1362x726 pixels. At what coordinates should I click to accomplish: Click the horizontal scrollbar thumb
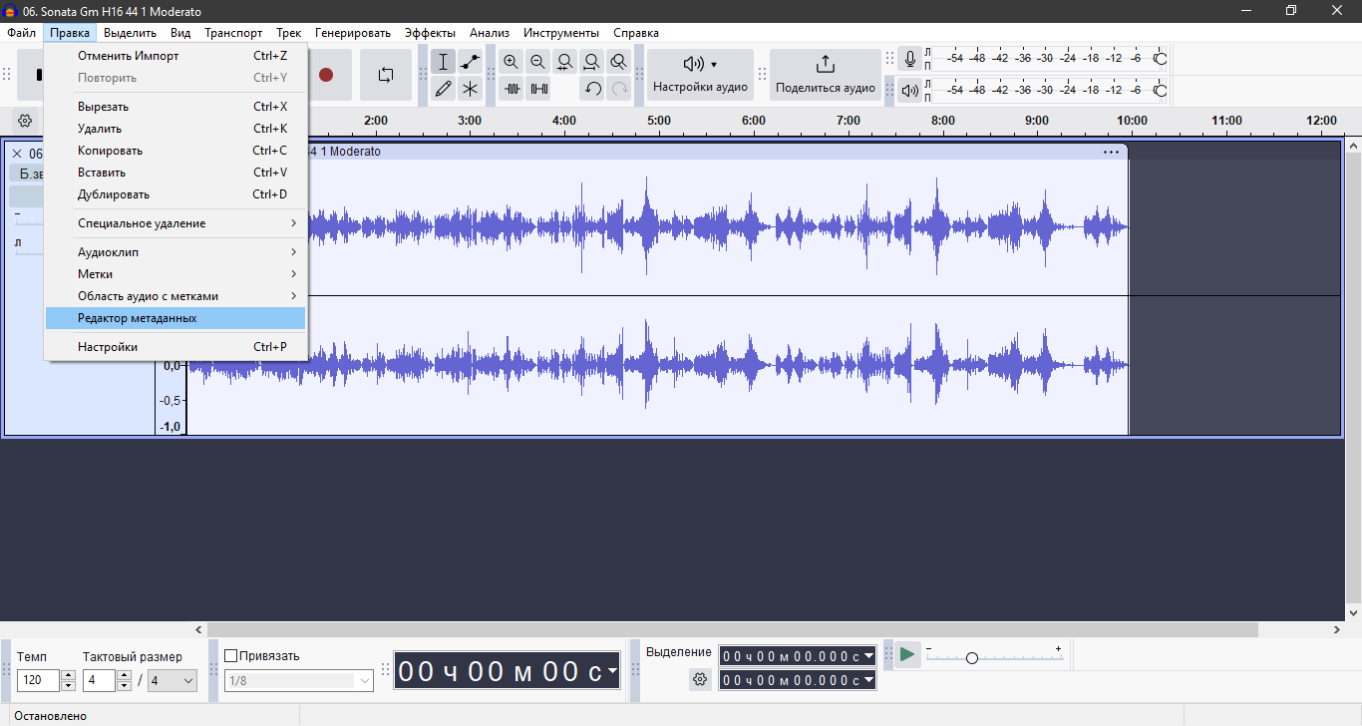732,629
